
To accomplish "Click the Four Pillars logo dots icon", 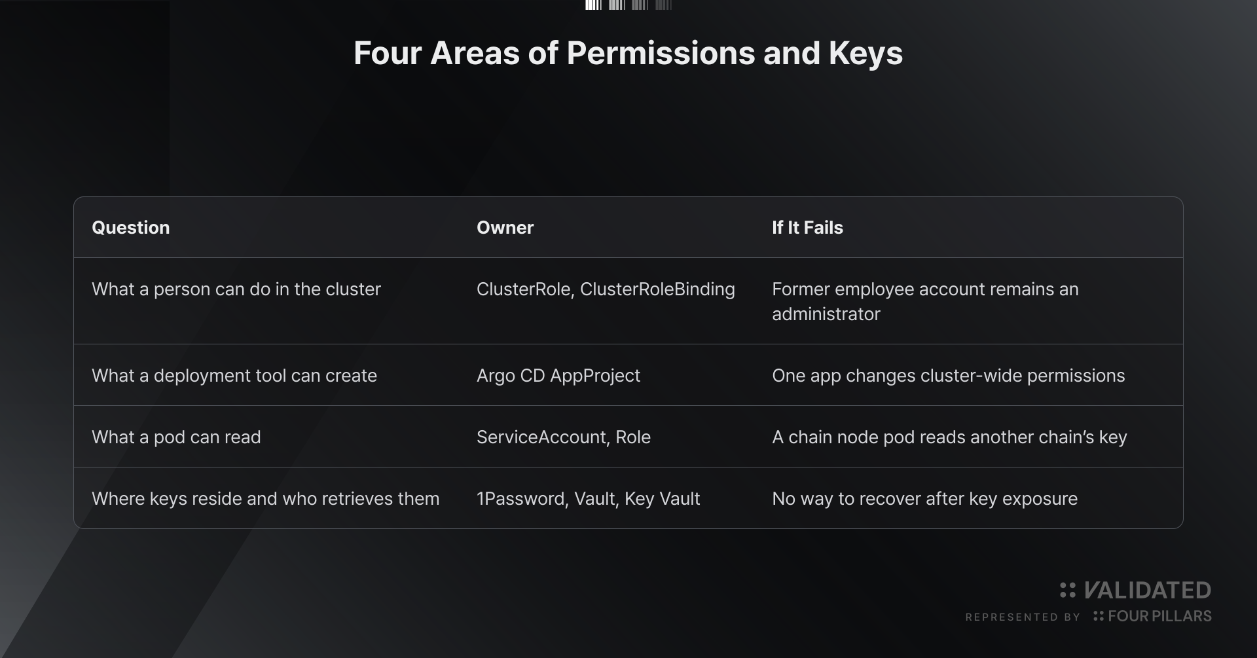I will 1099,616.
